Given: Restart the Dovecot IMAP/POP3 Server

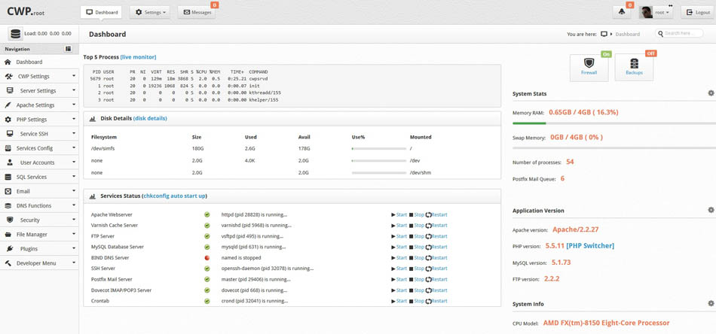Looking at the screenshot, I should (x=436, y=290).
